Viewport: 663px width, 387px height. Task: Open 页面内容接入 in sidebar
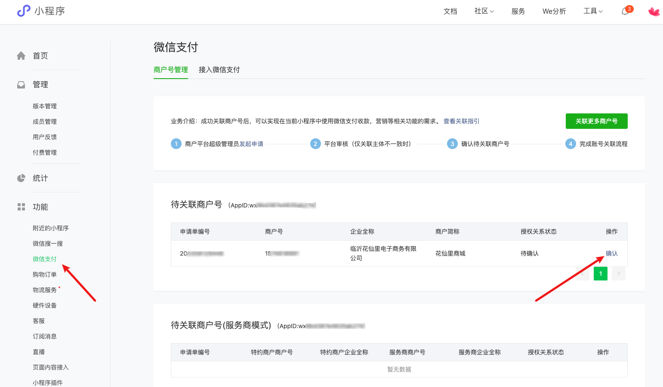point(51,367)
